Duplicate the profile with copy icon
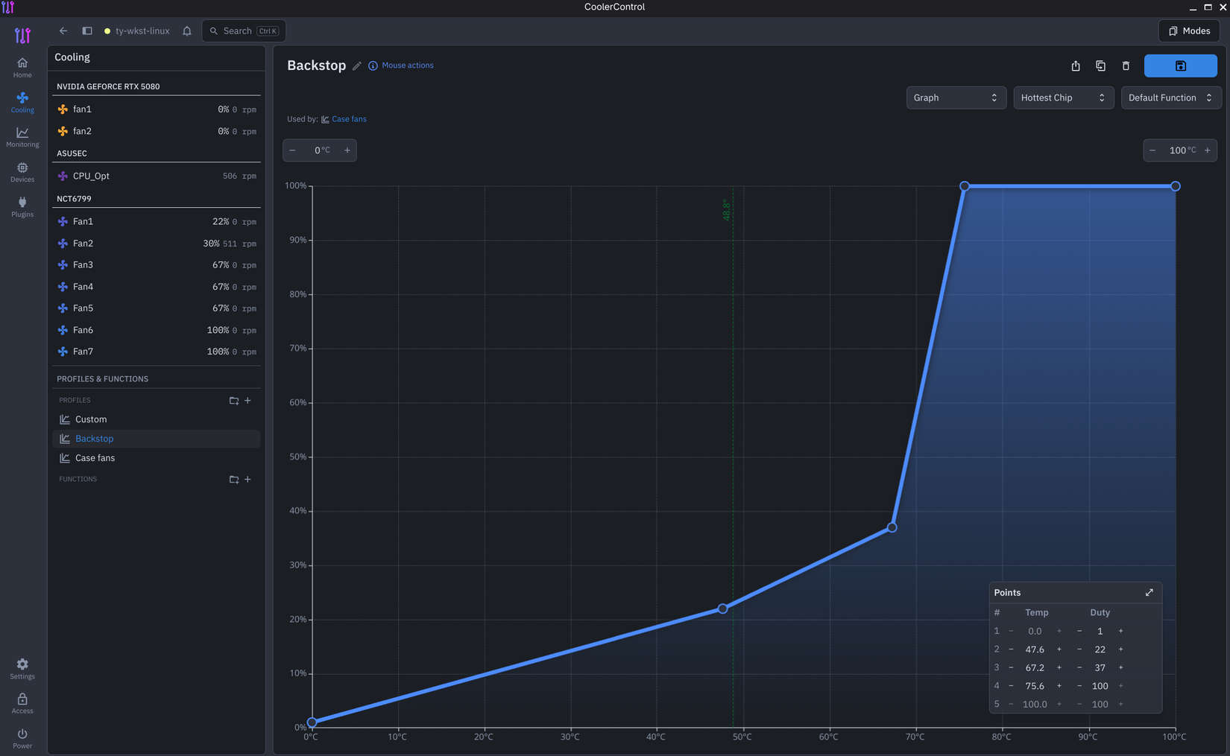The image size is (1230, 756). click(1100, 66)
